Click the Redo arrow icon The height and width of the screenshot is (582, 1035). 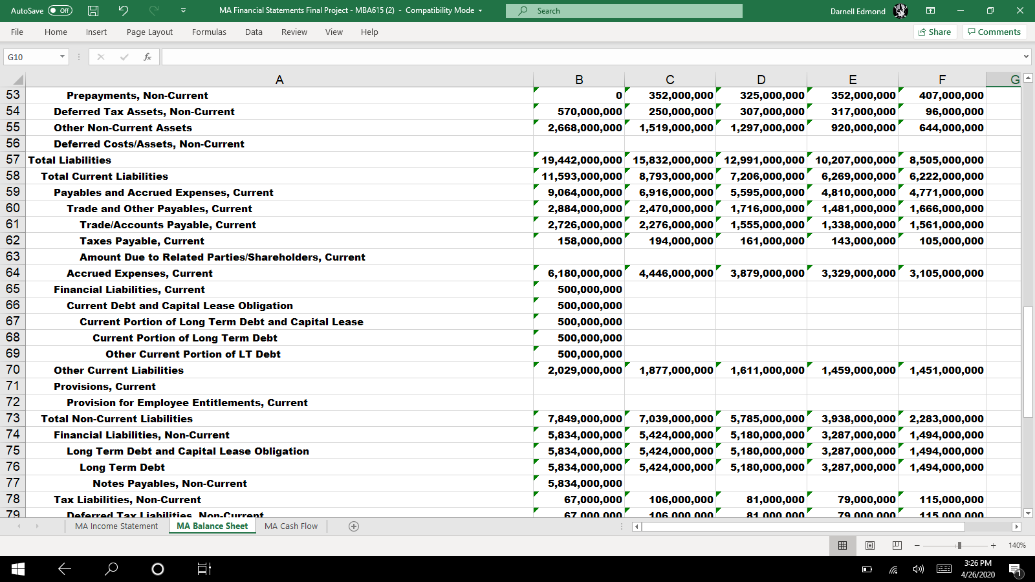(x=154, y=10)
